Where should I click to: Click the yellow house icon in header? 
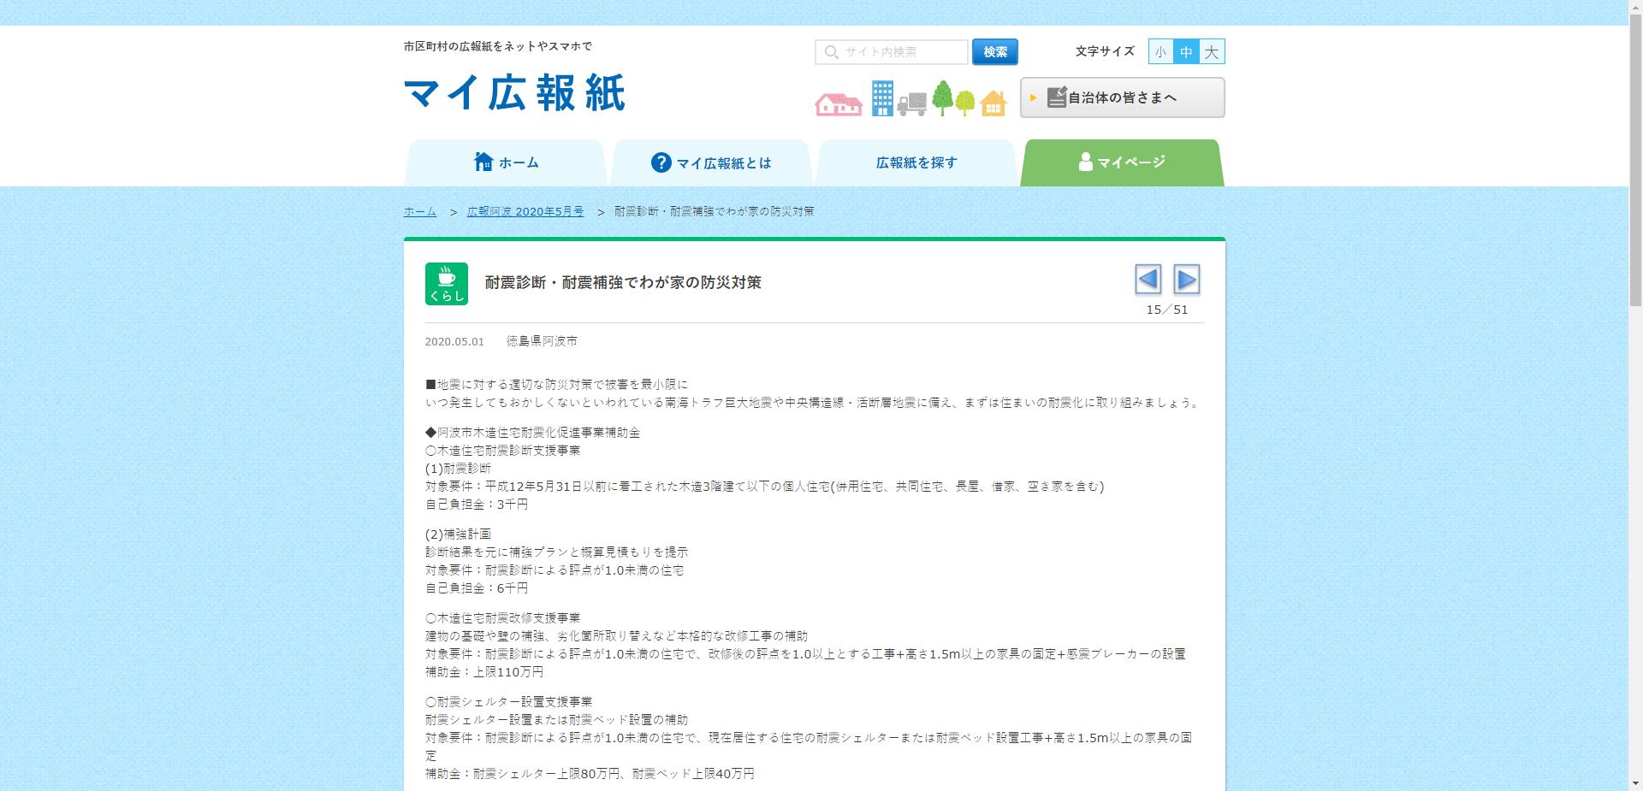[992, 103]
